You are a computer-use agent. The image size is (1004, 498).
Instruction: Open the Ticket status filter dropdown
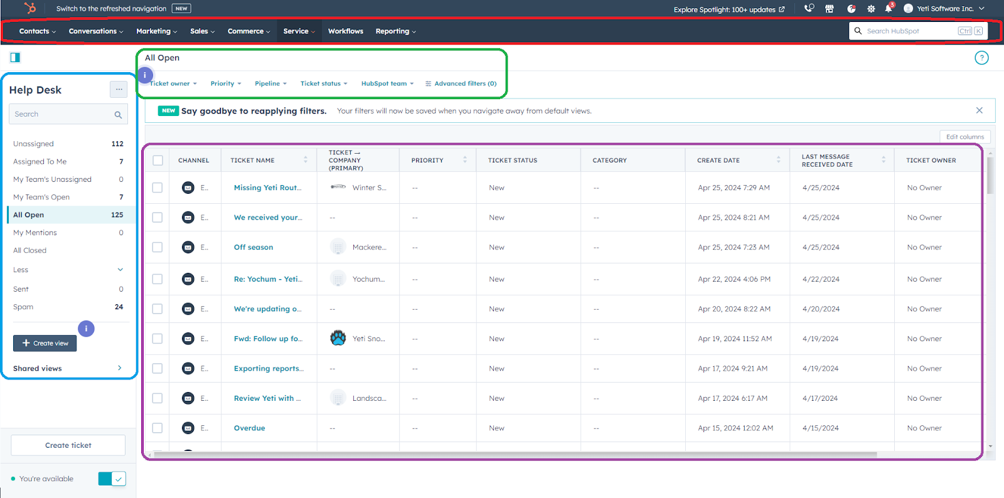[323, 83]
